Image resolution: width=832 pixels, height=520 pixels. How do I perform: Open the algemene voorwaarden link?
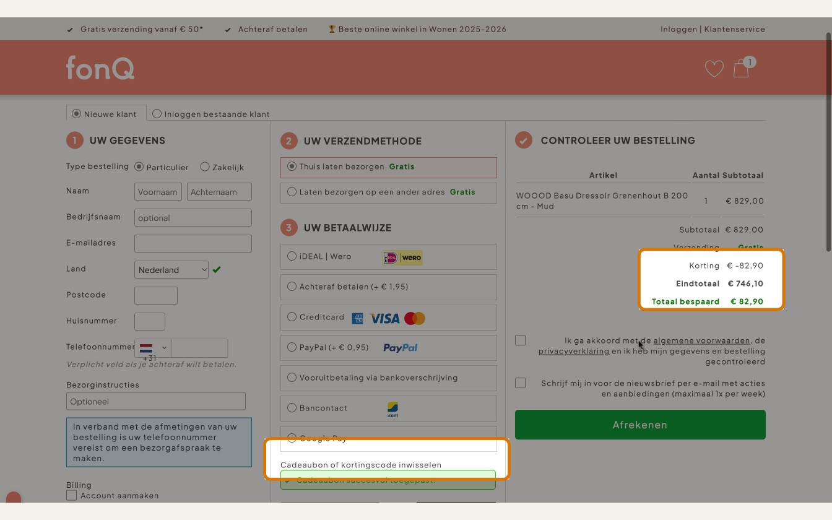[701, 340]
